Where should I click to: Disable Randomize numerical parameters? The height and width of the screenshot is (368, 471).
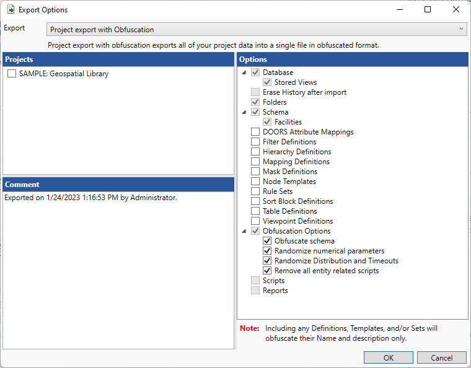[x=267, y=251]
